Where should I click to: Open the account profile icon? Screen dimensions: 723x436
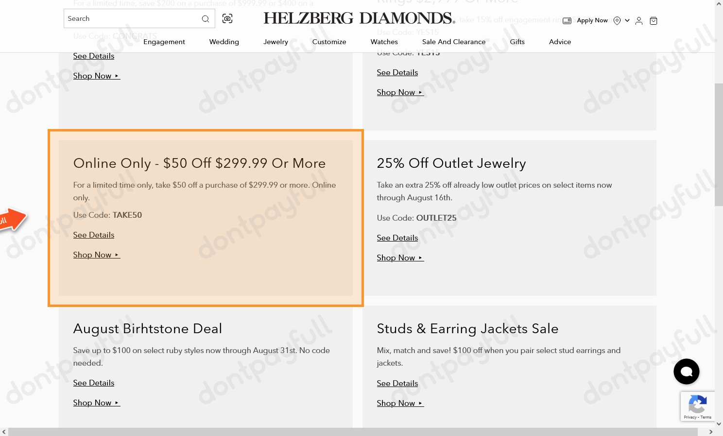[x=639, y=20]
